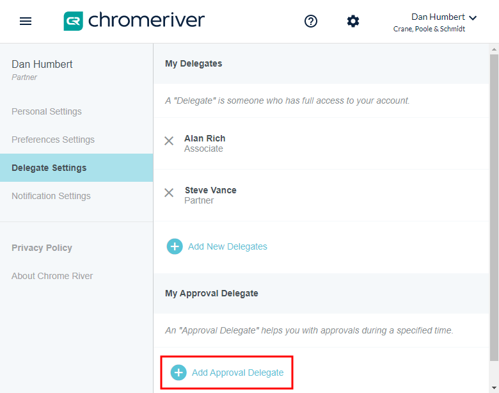Click the Chrome River logo

tap(134, 21)
